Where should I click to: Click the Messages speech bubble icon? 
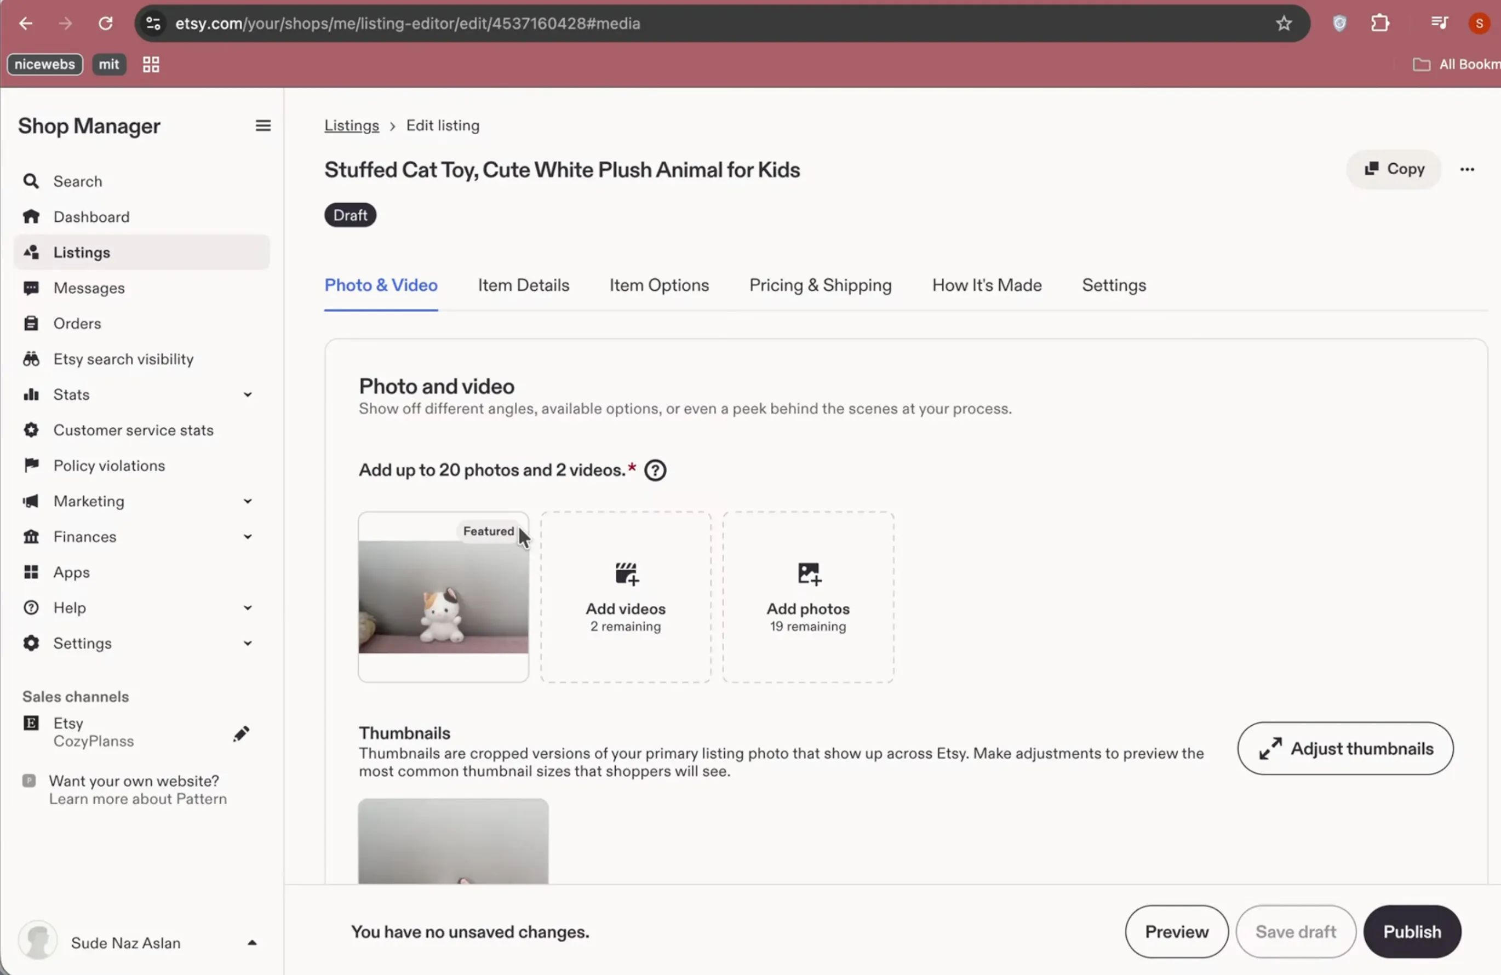coord(31,288)
